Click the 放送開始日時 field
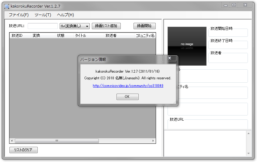The height and width of the screenshot is (162, 257). point(228,33)
